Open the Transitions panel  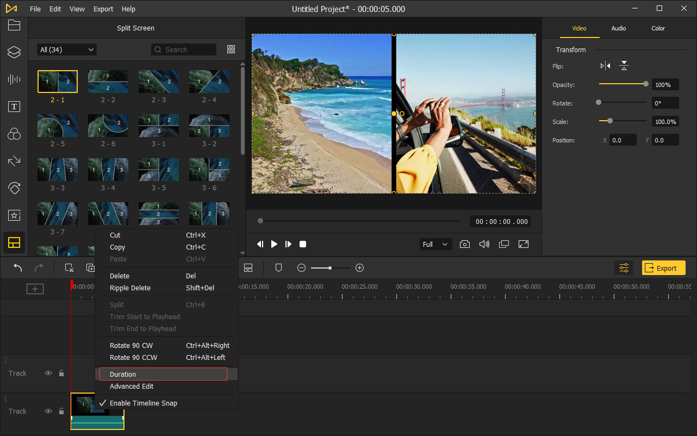click(x=14, y=161)
